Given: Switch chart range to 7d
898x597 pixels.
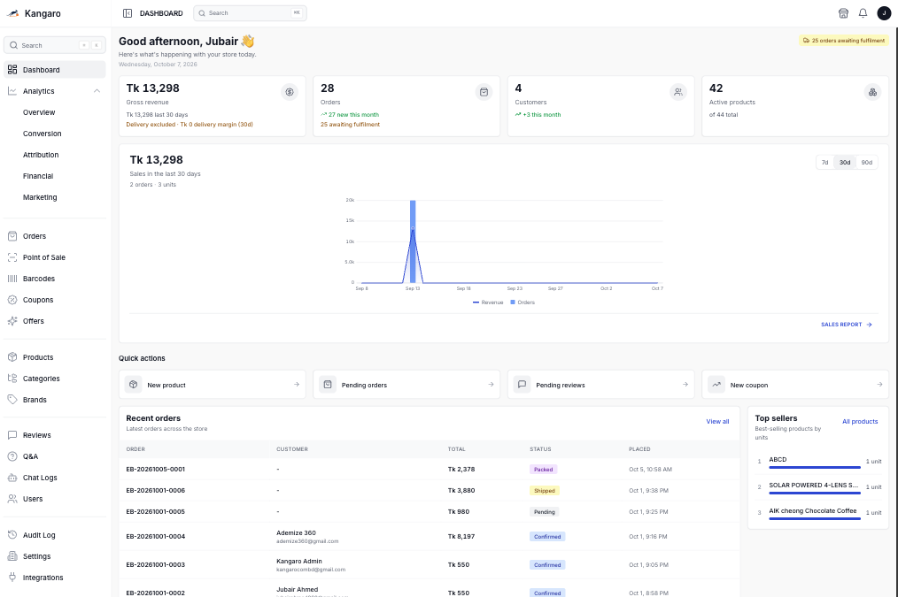Looking at the screenshot, I should (824, 163).
